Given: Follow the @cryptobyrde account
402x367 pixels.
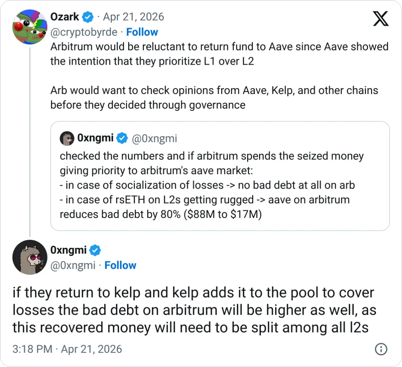Looking at the screenshot, I should pyautogui.click(x=142, y=32).
